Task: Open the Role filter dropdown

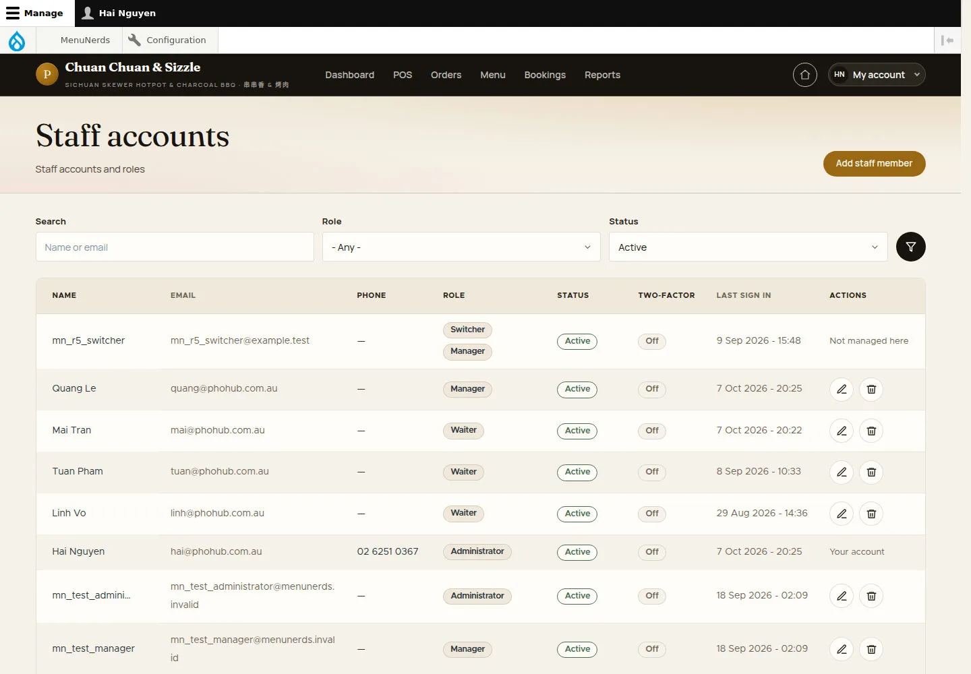Action: pos(461,247)
